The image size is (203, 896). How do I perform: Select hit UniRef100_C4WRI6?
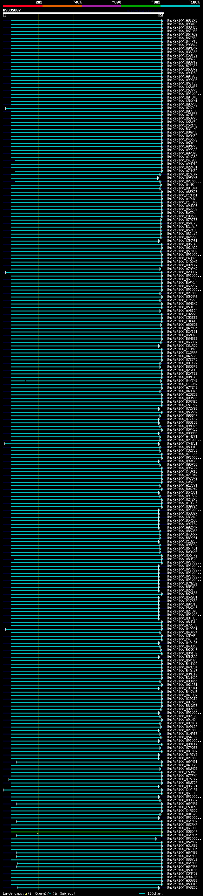182,472
